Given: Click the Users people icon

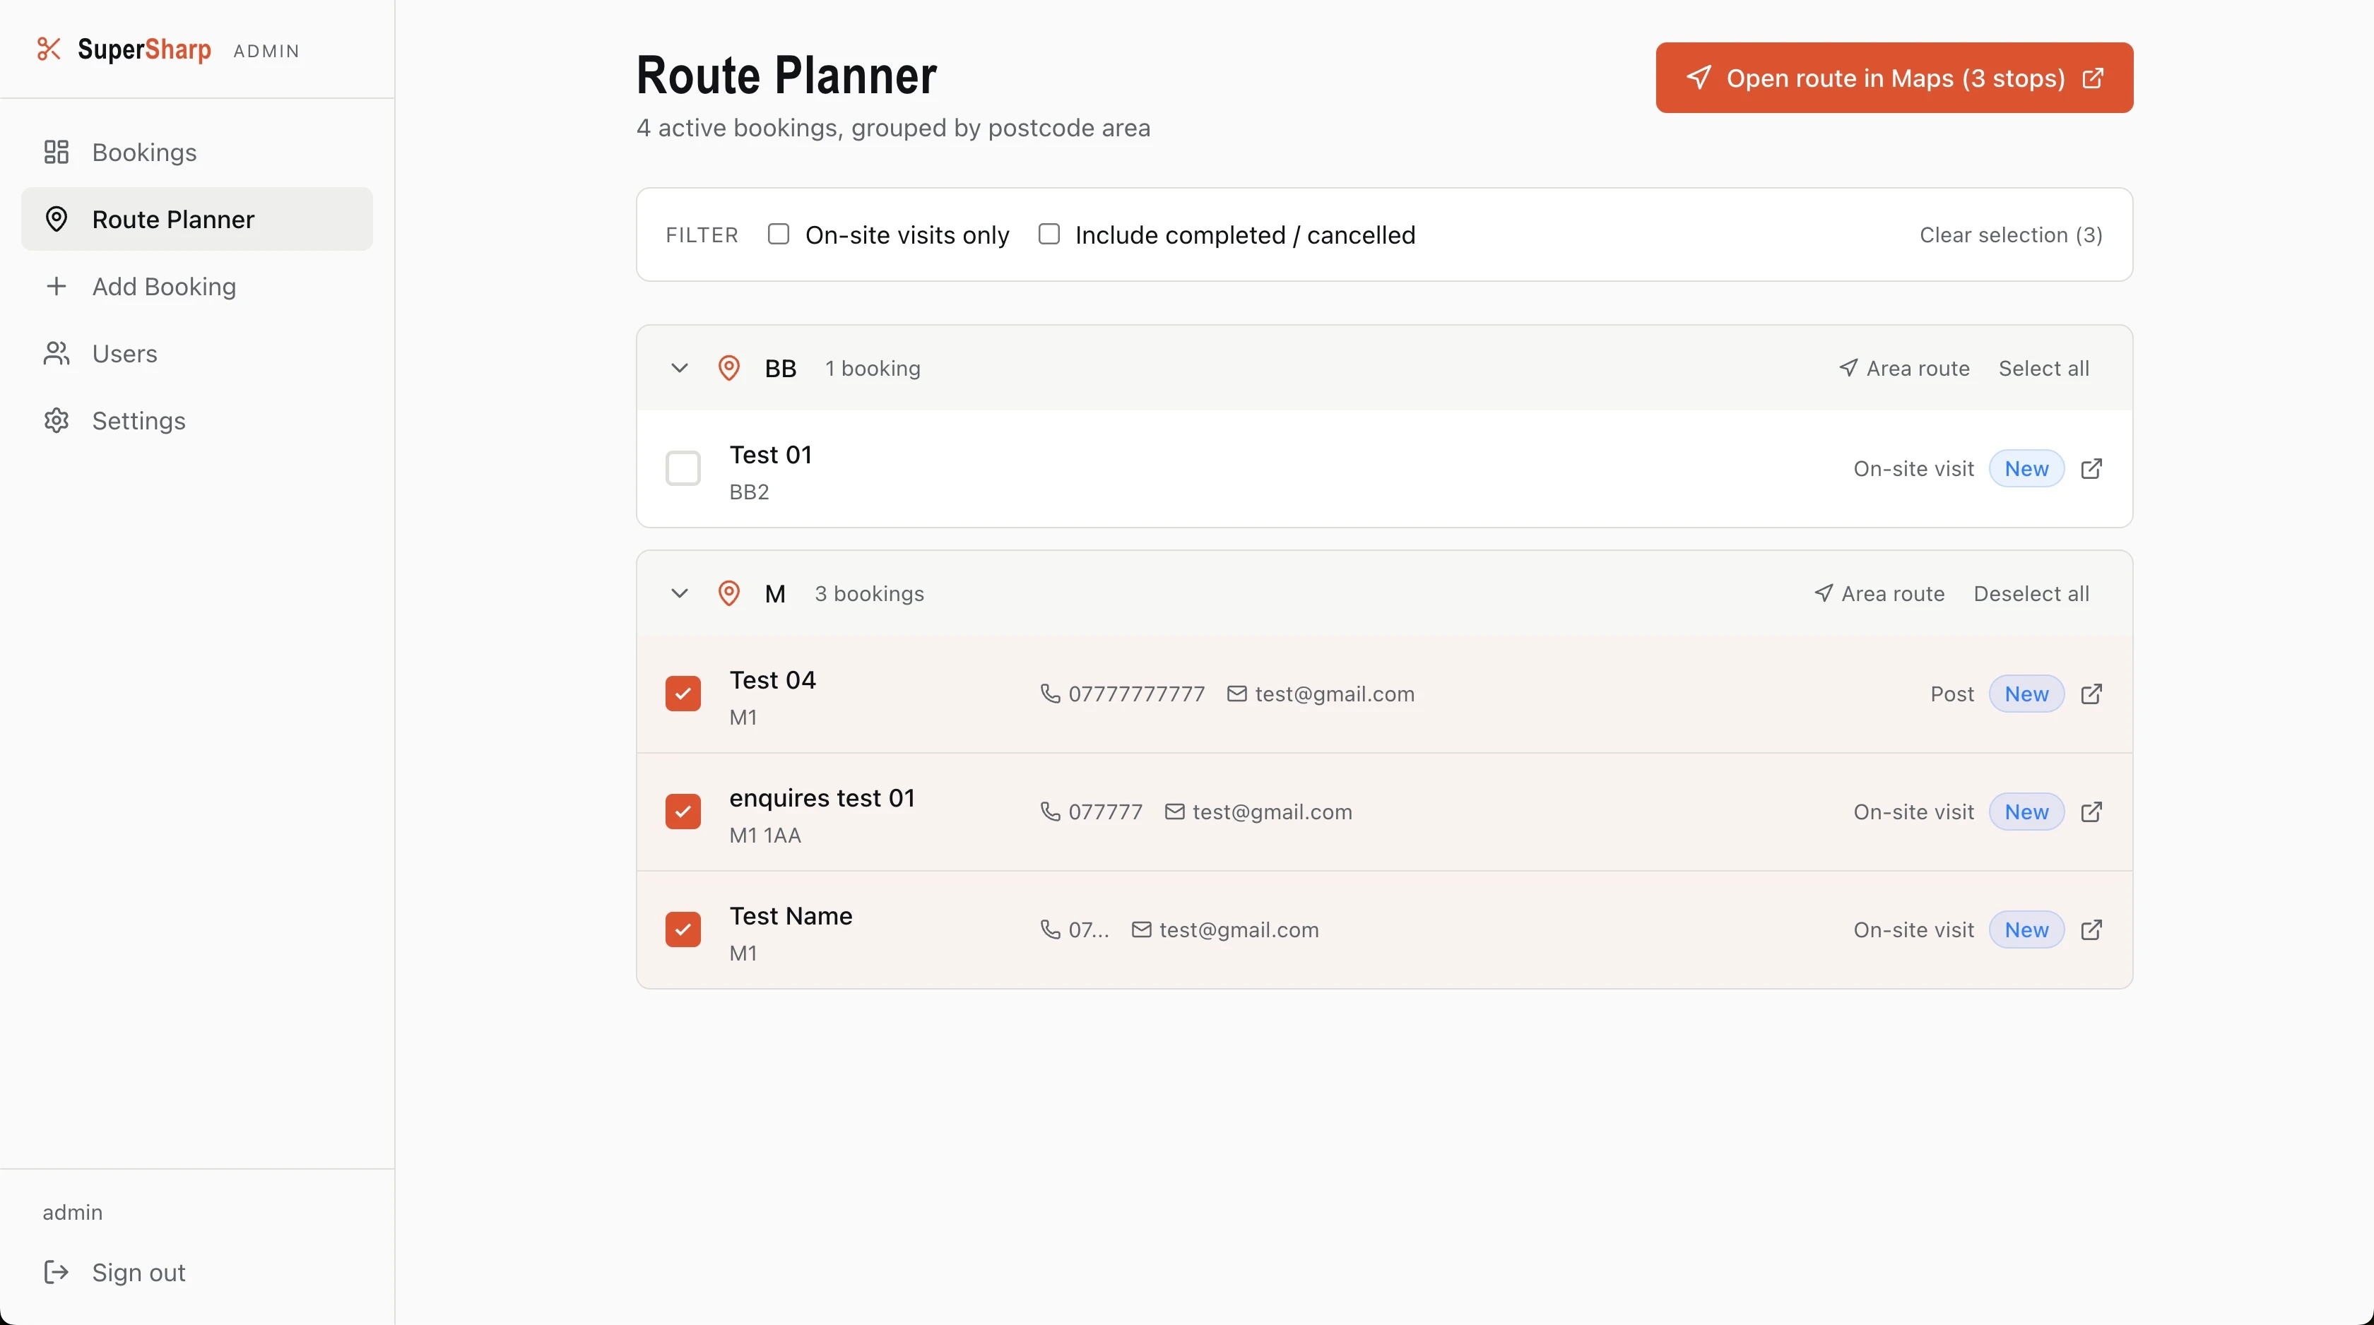Looking at the screenshot, I should coord(57,354).
